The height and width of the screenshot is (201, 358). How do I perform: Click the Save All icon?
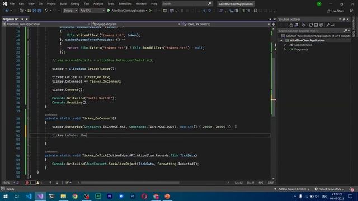(x=40, y=11)
